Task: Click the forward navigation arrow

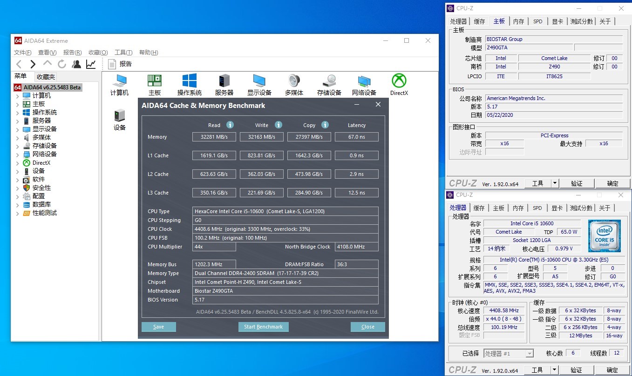Action: (x=33, y=64)
